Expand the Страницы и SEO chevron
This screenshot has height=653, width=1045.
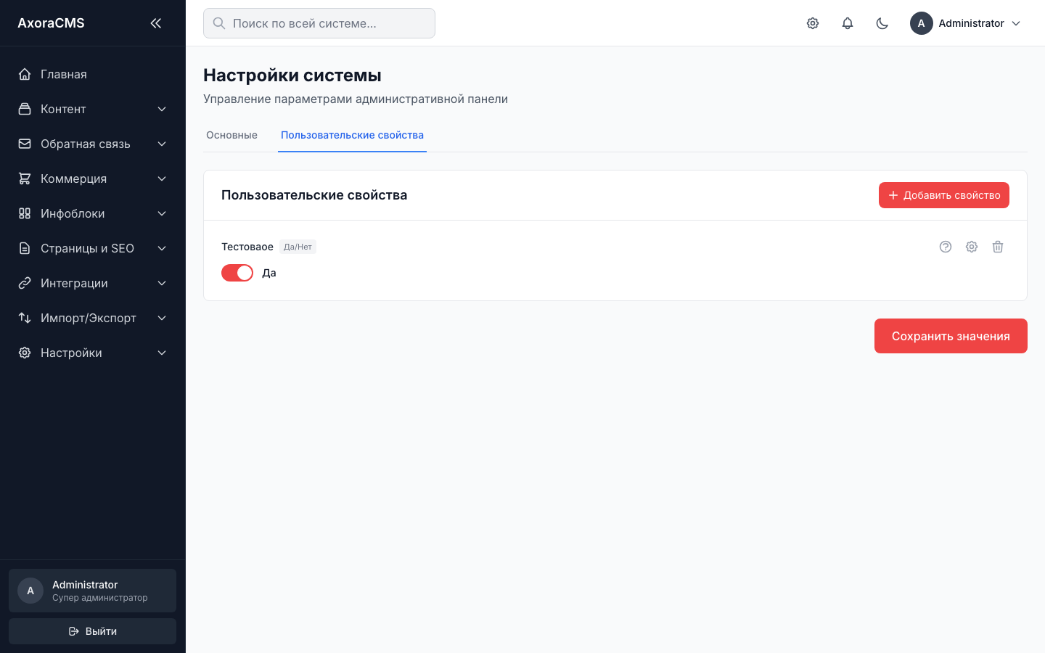coord(162,248)
